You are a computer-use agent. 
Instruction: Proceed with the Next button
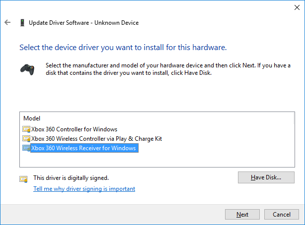click(x=242, y=214)
